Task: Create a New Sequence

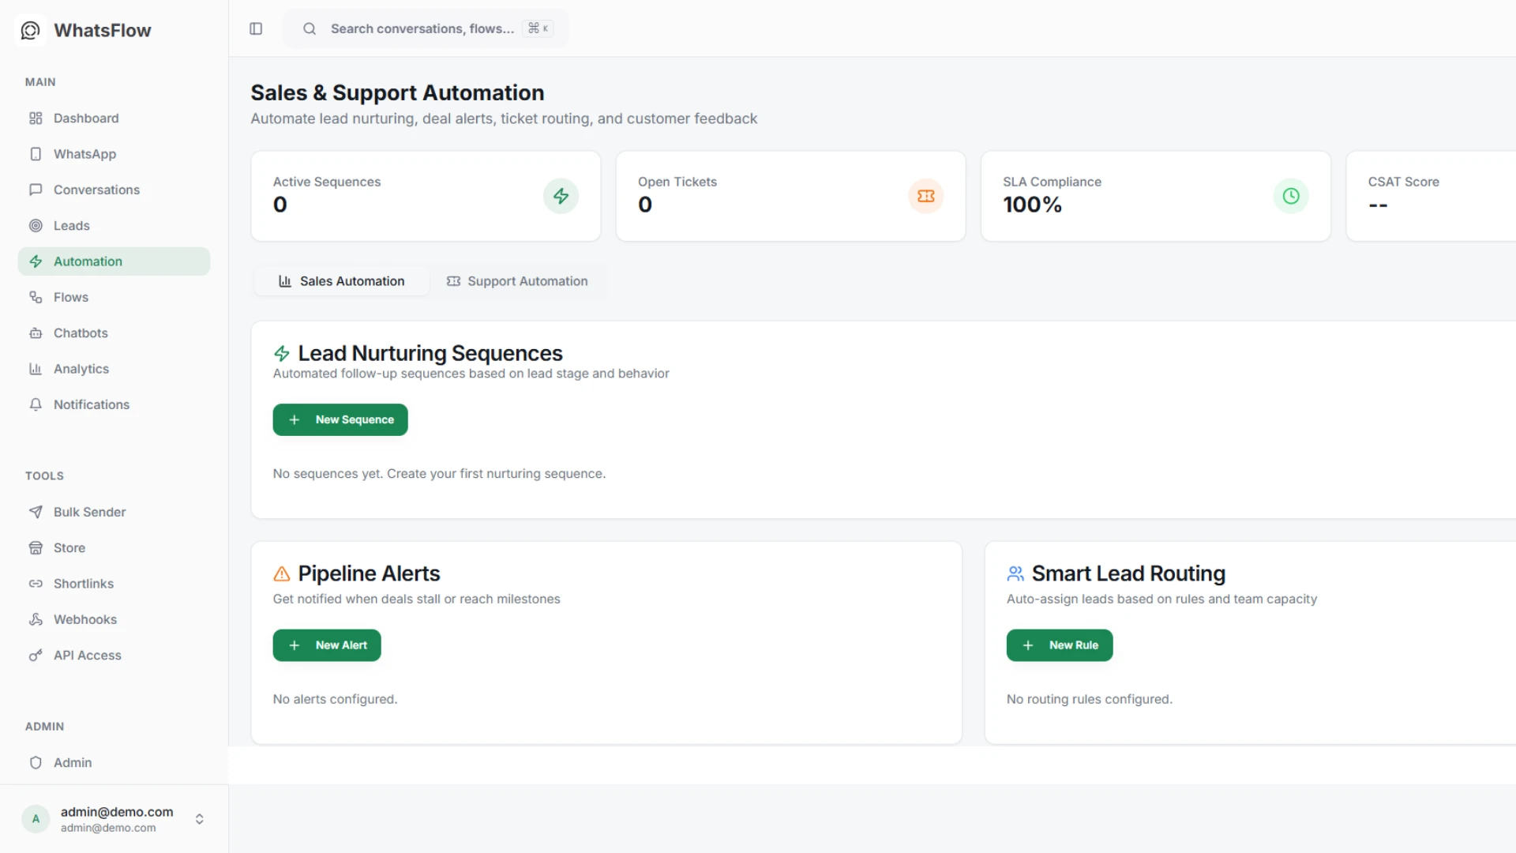Action: (340, 420)
